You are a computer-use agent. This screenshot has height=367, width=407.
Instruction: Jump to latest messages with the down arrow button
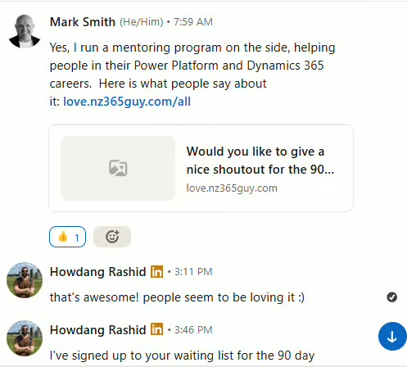(x=392, y=337)
